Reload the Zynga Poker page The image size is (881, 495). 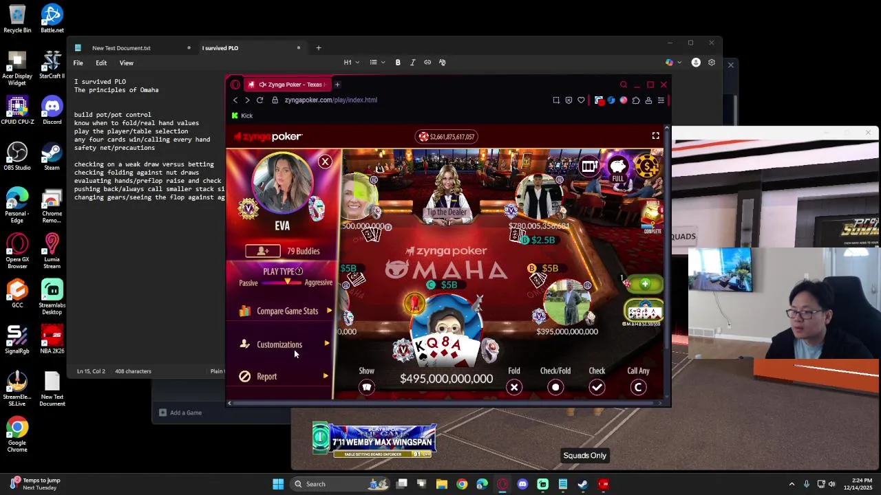click(x=259, y=100)
